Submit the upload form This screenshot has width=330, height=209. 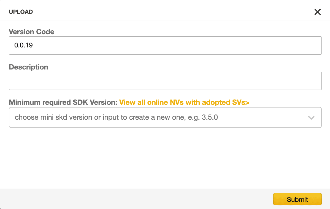pos(297,199)
